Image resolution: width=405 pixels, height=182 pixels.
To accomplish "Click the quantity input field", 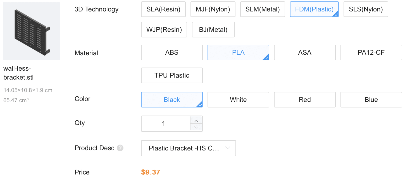I will pyautogui.click(x=165, y=124).
